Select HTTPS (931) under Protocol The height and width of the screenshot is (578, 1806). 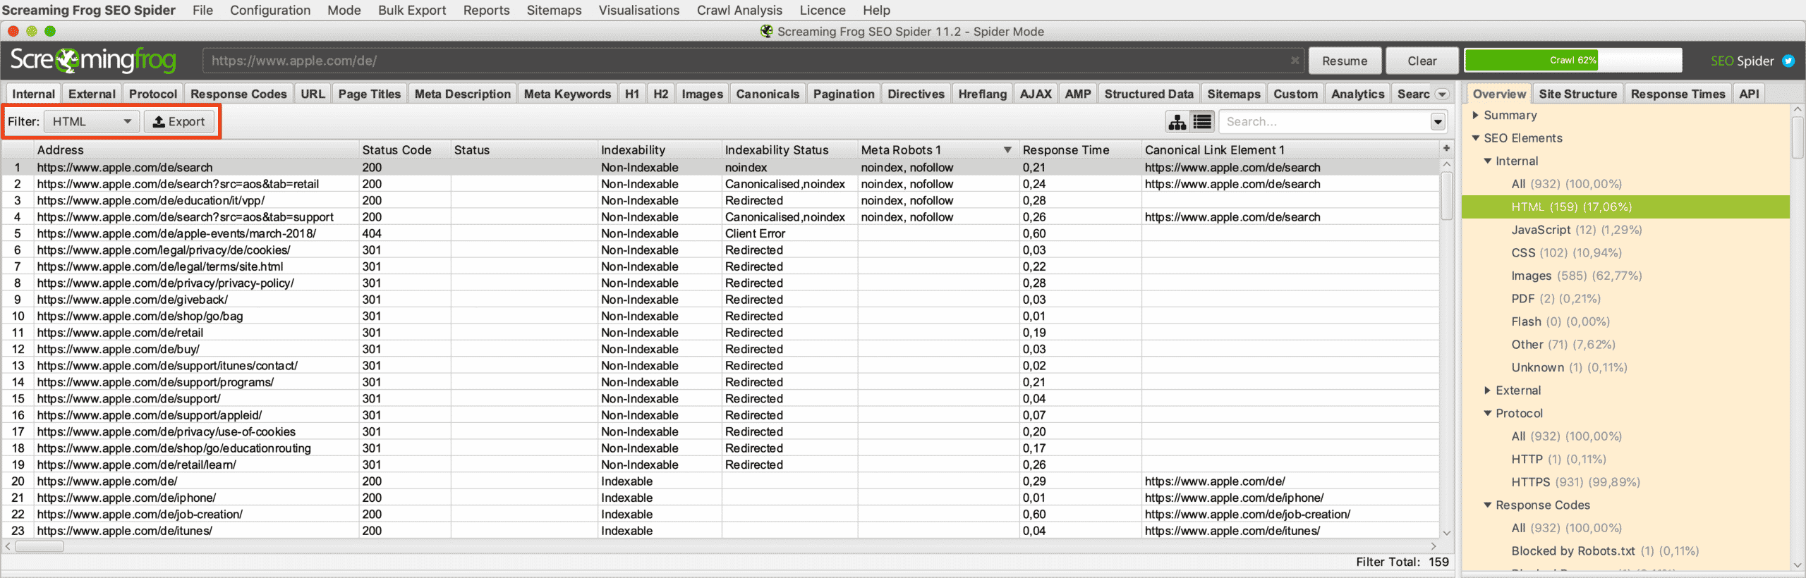coord(1575,482)
